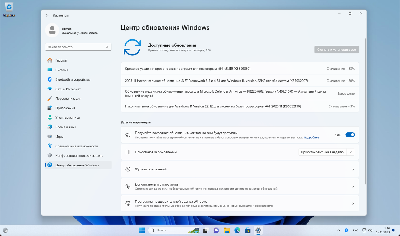Select Центр обновления Windows in sidebar

pyautogui.click(x=78, y=165)
